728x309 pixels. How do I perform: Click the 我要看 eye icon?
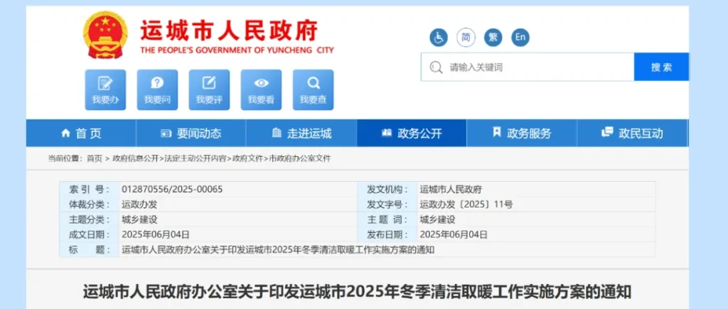(261, 89)
